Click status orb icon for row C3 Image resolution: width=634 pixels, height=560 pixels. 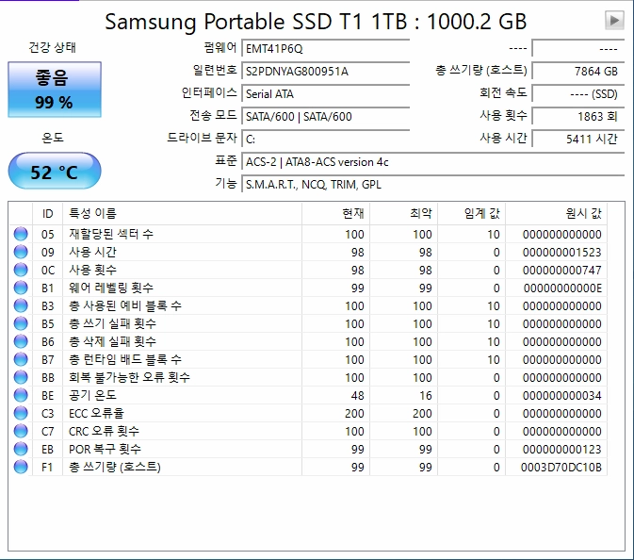pyautogui.click(x=21, y=413)
